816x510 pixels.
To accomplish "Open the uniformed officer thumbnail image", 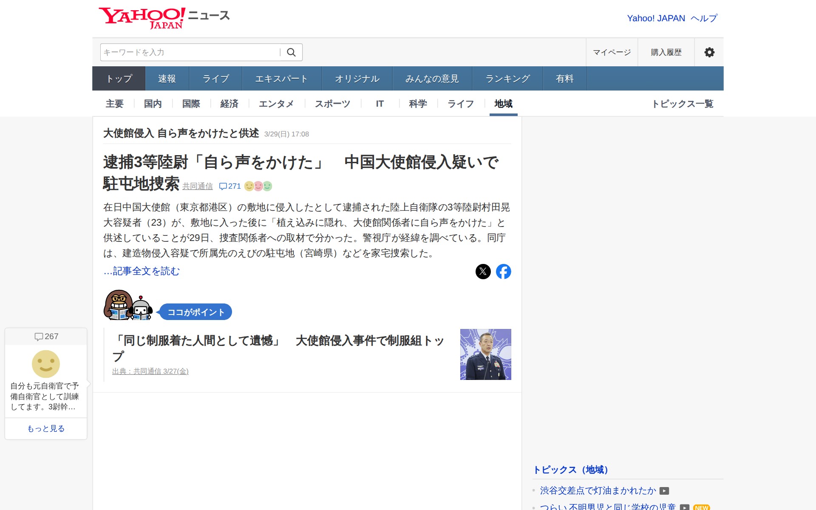I will (485, 354).
